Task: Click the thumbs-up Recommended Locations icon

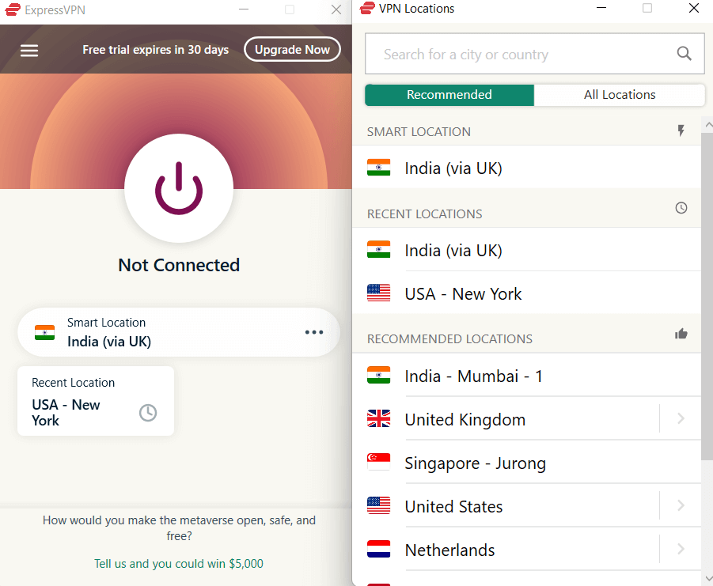Action: coord(681,334)
